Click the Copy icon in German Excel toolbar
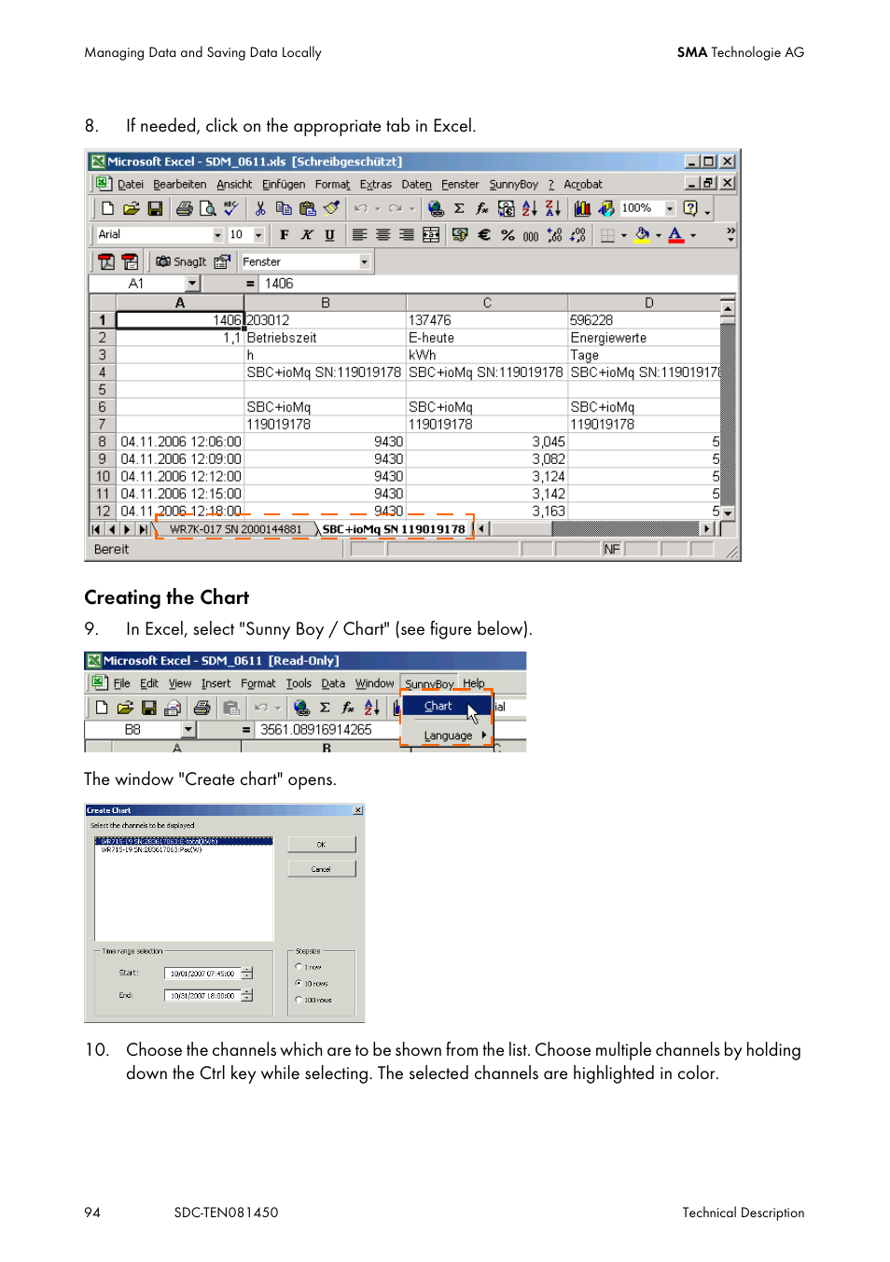 (x=284, y=208)
